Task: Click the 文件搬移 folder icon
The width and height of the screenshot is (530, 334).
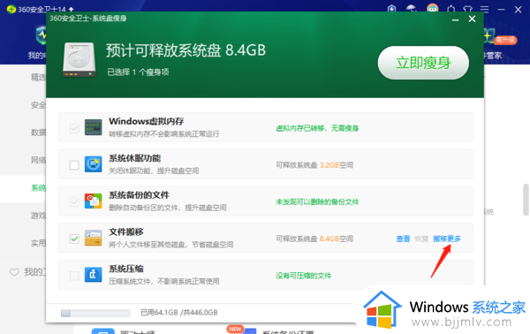Action: pos(94,238)
